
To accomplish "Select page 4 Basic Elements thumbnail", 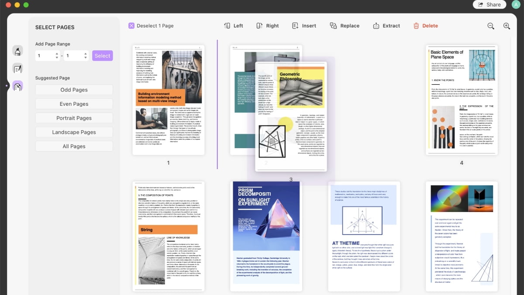I will (462, 100).
